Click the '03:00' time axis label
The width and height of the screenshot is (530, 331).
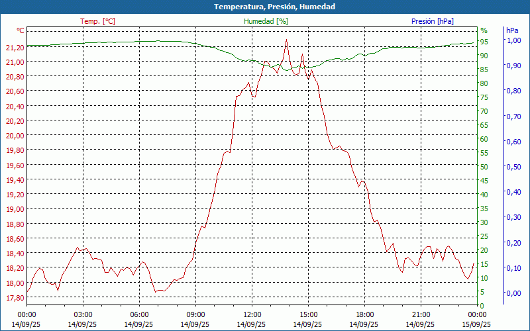point(83,315)
